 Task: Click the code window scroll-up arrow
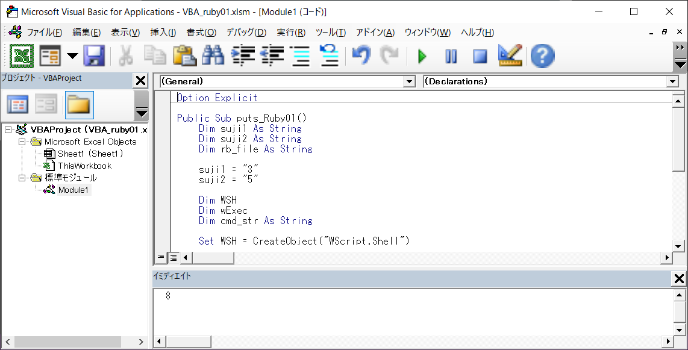click(x=678, y=101)
